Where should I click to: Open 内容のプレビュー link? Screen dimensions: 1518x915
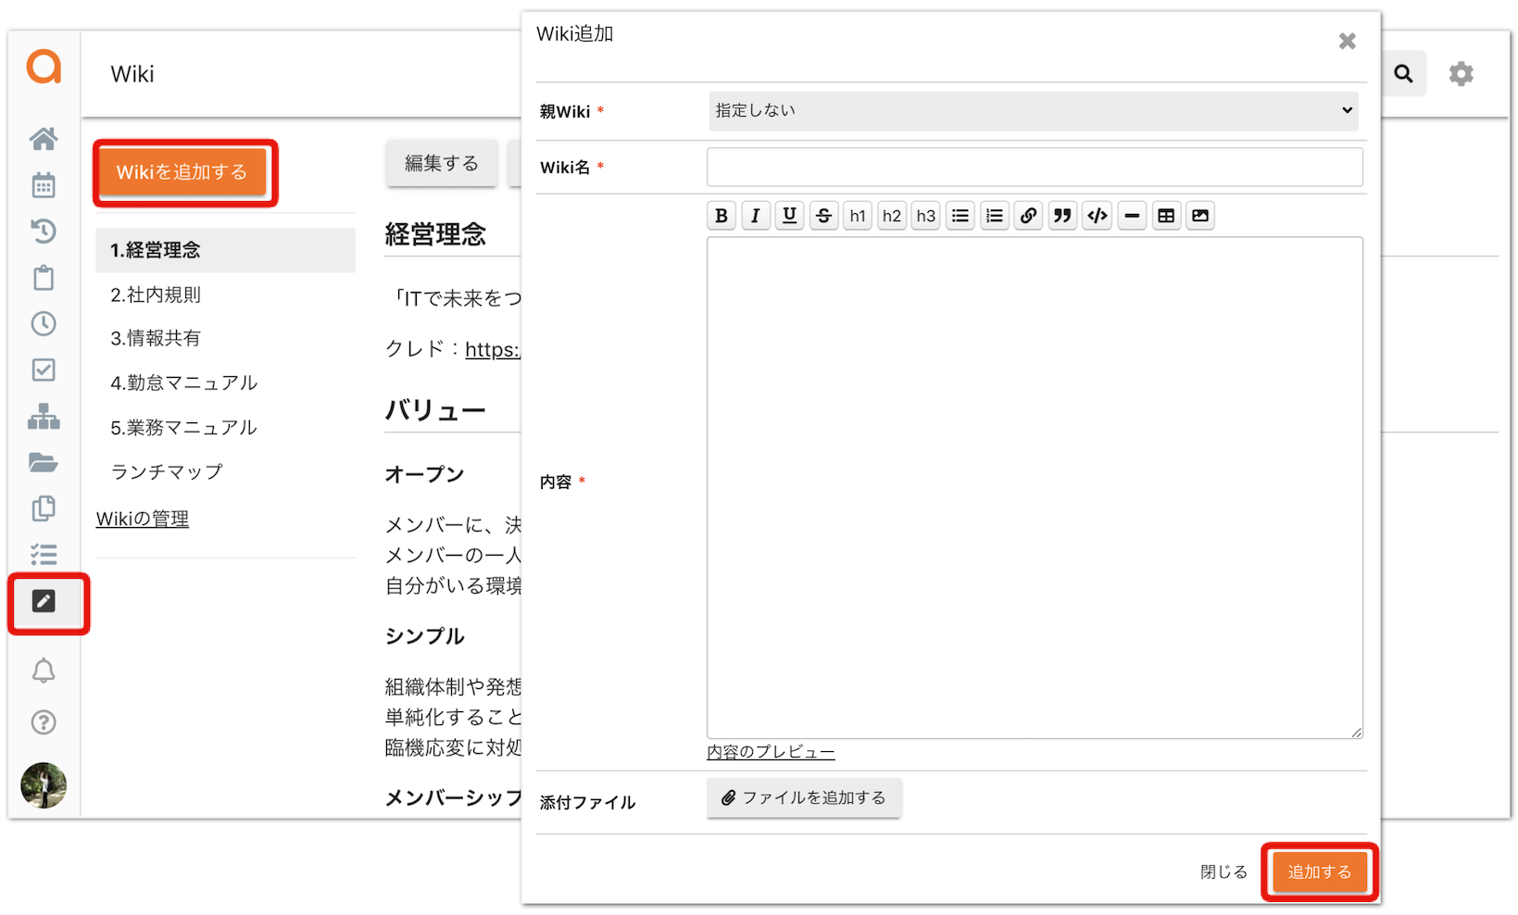click(771, 752)
